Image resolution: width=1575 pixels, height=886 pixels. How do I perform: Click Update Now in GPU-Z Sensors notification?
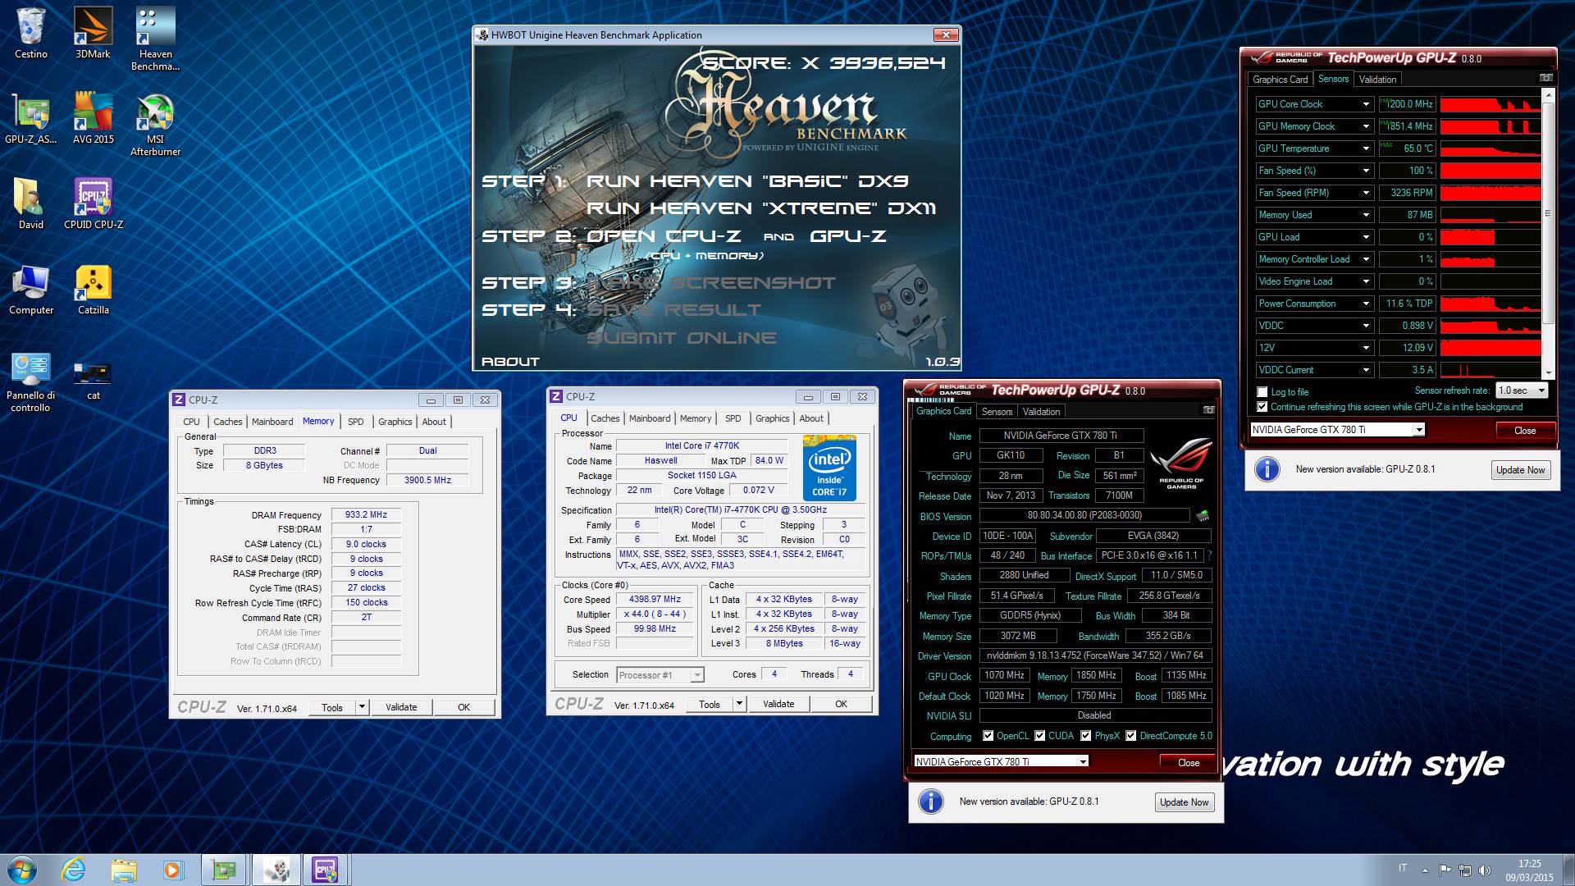click(1520, 470)
